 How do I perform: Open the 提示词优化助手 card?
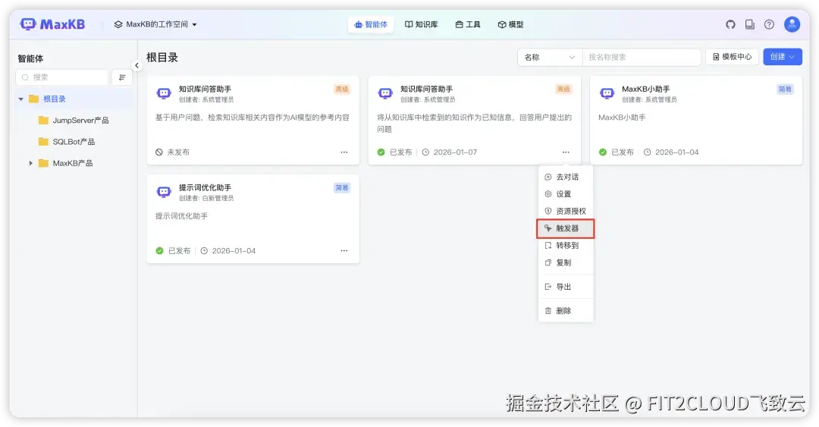[x=253, y=218]
